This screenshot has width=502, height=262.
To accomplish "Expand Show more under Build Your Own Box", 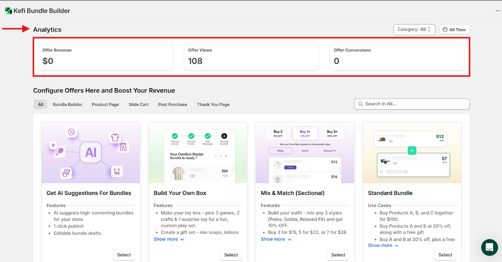I will [169, 239].
